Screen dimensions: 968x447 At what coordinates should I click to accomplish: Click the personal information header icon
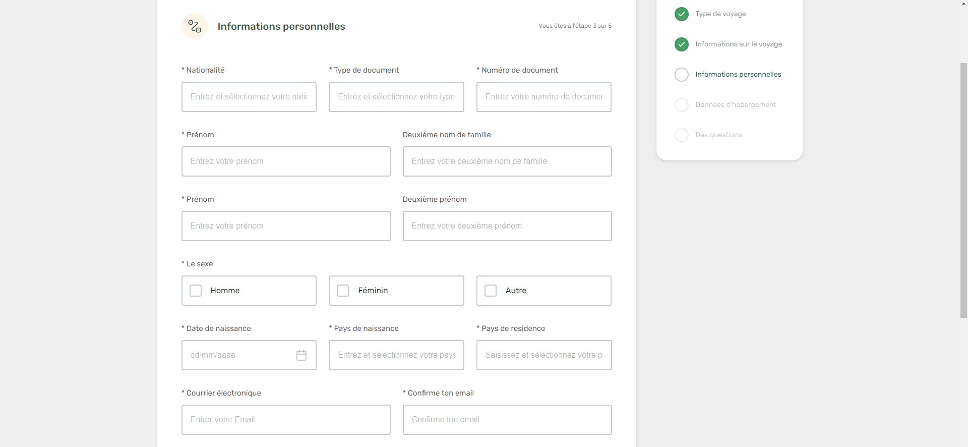[195, 26]
